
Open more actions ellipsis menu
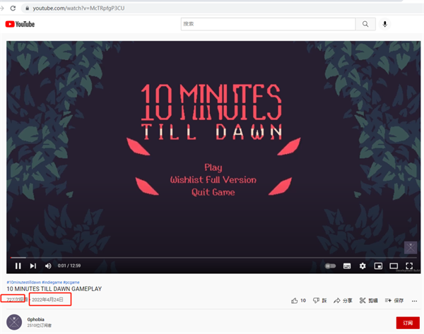coord(414,301)
